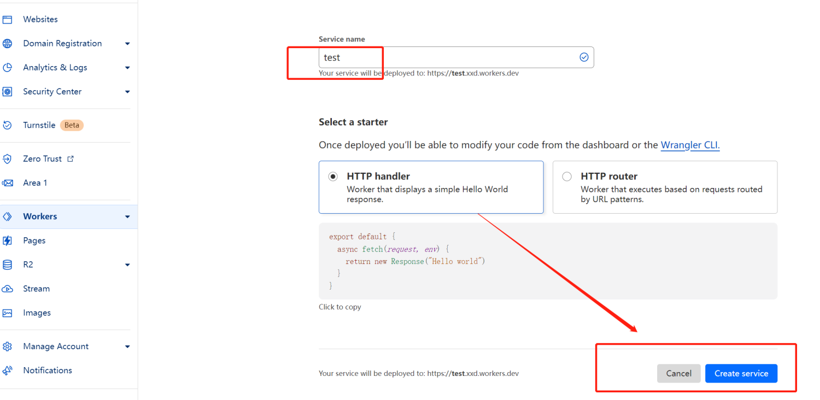Image resolution: width=820 pixels, height=400 pixels.
Task: Click the Stream cloud icon
Action: (7, 289)
